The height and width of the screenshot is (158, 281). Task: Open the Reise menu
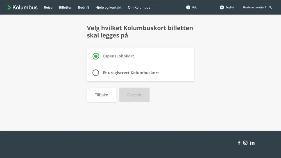(48, 8)
